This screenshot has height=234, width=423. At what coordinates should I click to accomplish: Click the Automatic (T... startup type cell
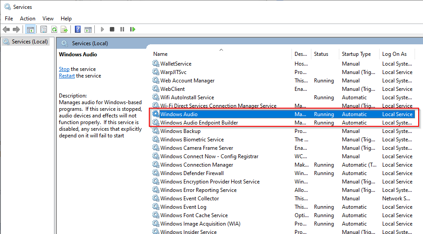pyautogui.click(x=359, y=164)
